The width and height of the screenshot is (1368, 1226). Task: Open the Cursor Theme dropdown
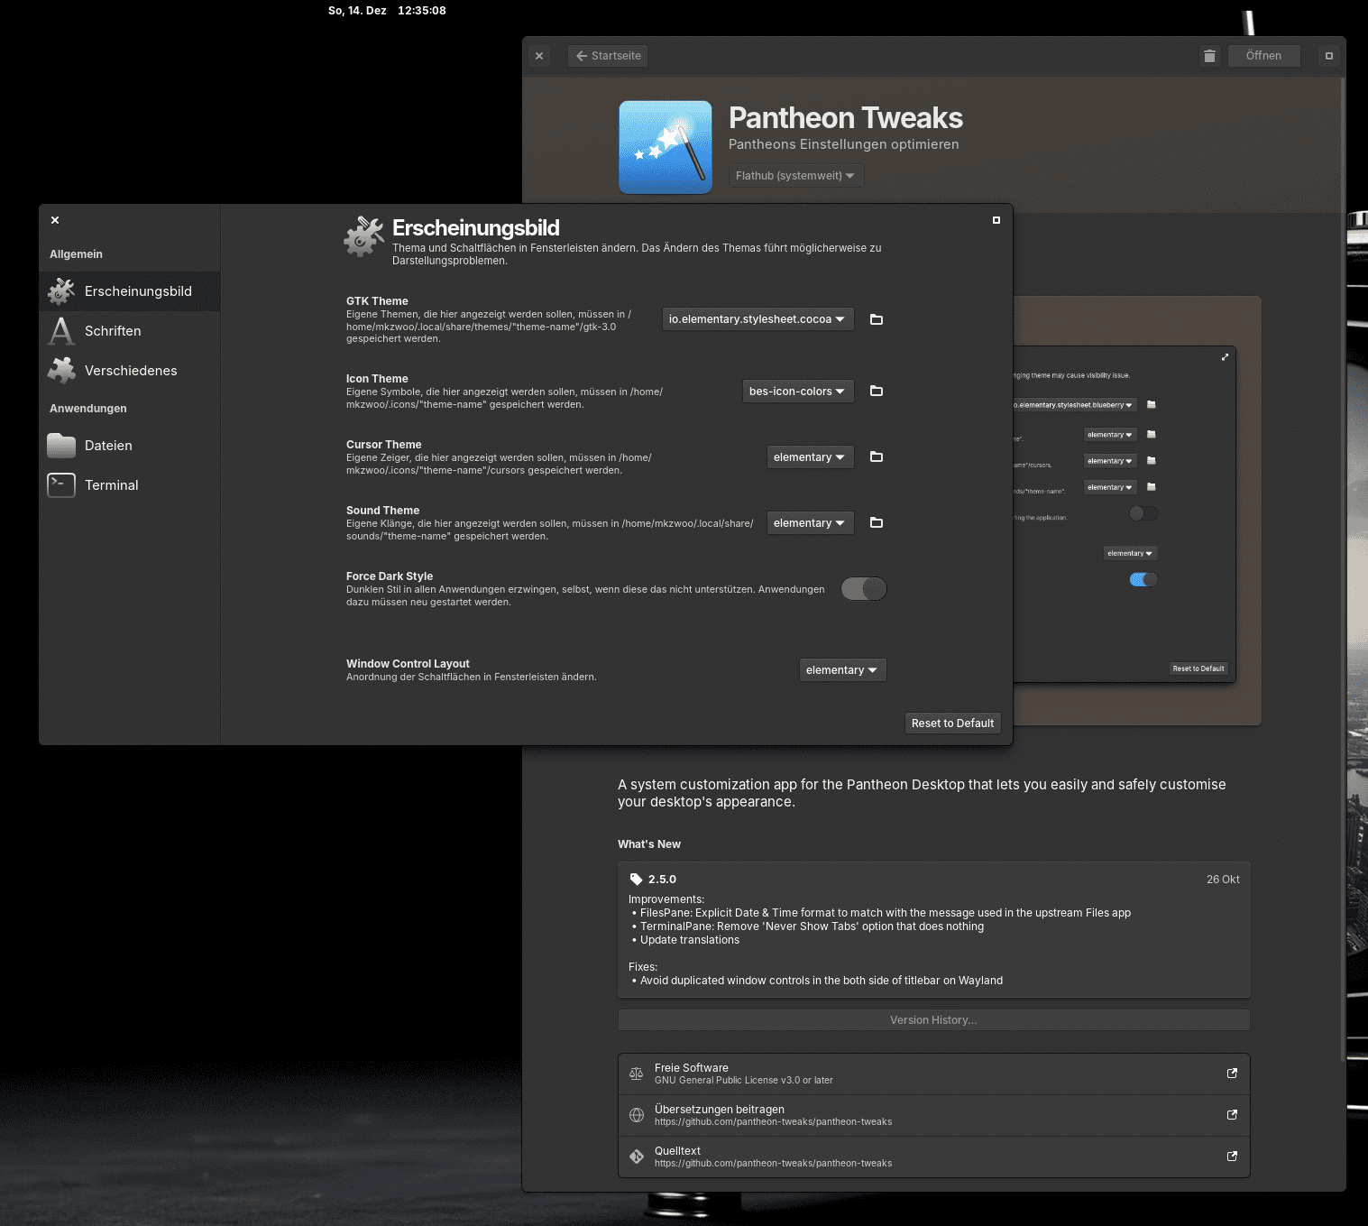810,456
